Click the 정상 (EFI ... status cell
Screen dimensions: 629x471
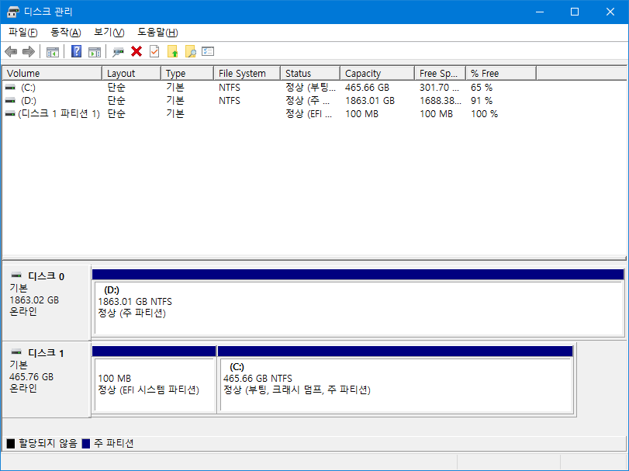click(309, 114)
